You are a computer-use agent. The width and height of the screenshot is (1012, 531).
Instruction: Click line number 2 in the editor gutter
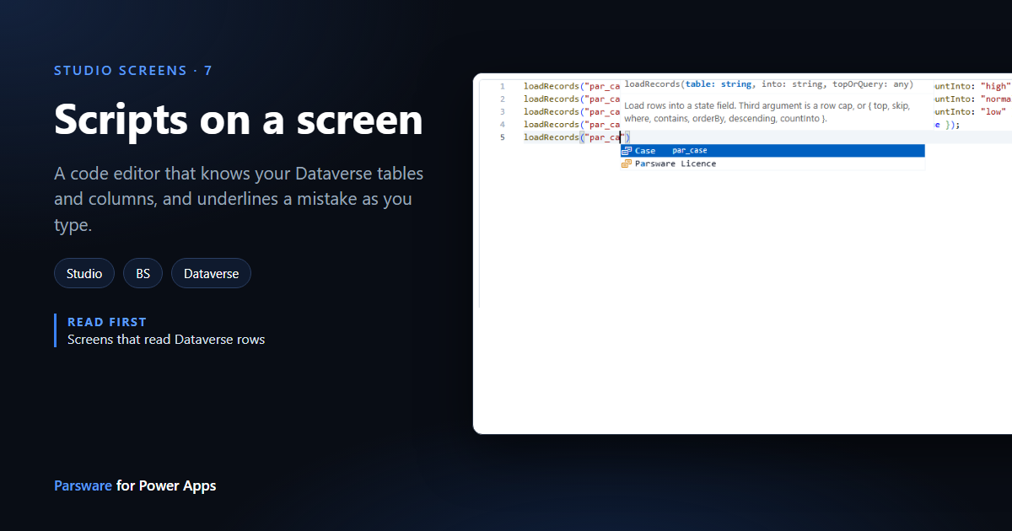(502, 99)
